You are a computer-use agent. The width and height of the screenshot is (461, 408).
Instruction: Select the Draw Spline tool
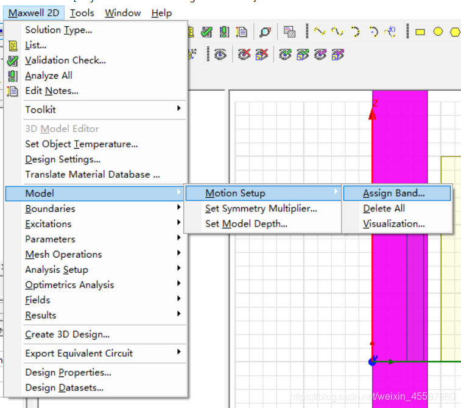pos(337,32)
